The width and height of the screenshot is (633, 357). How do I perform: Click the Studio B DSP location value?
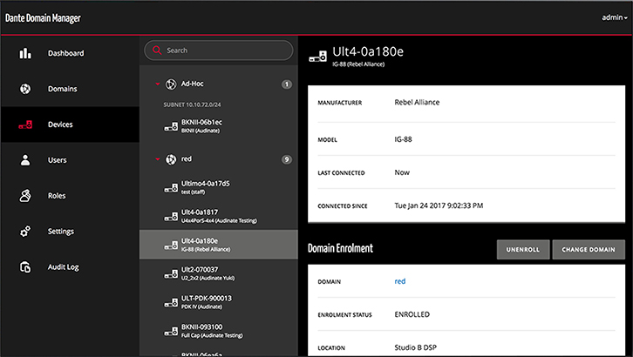click(415, 347)
